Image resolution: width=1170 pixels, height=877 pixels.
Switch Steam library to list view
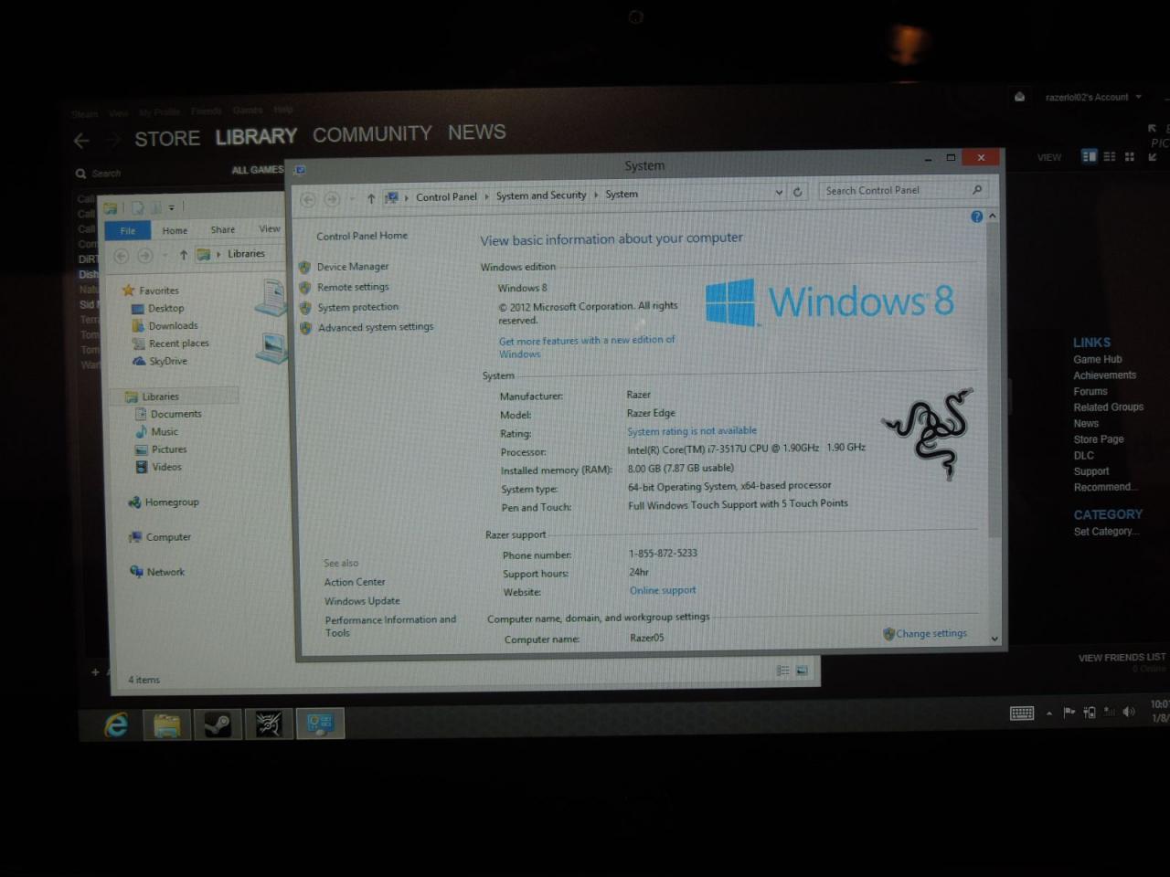1110,156
